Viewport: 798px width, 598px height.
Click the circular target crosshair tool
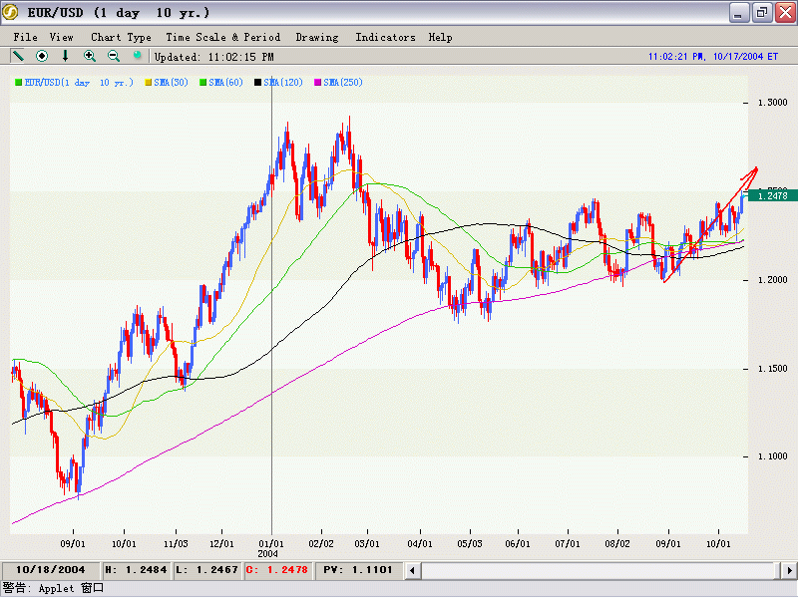pyautogui.click(x=42, y=57)
